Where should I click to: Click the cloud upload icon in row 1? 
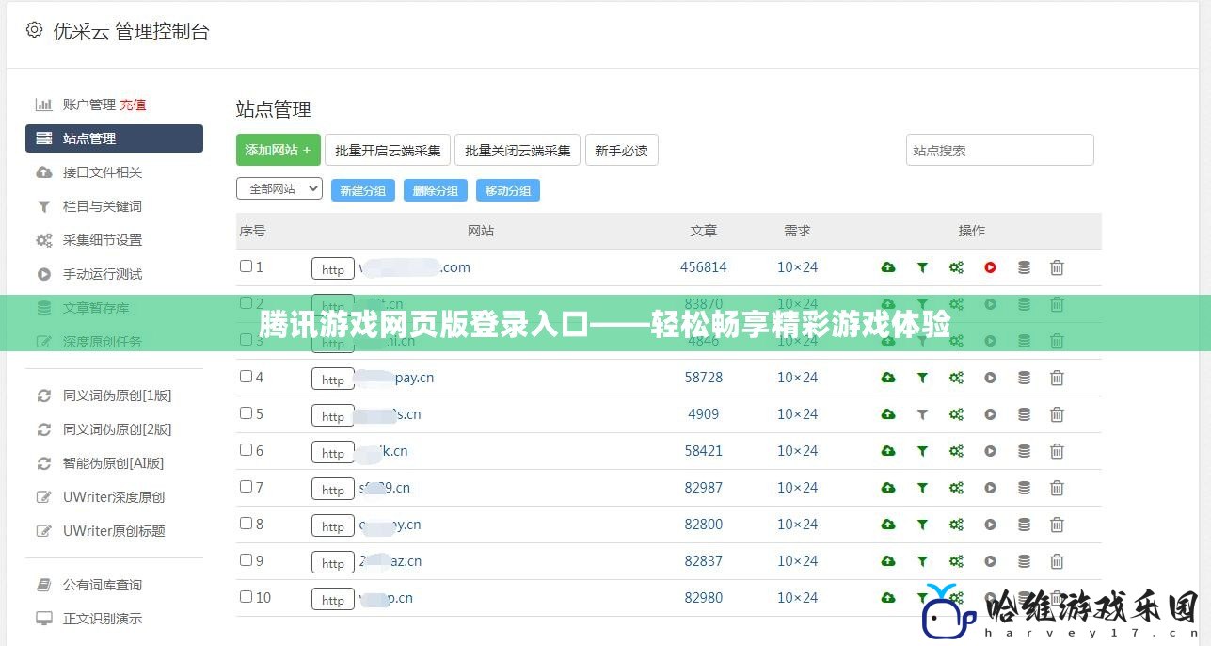pyautogui.click(x=888, y=267)
